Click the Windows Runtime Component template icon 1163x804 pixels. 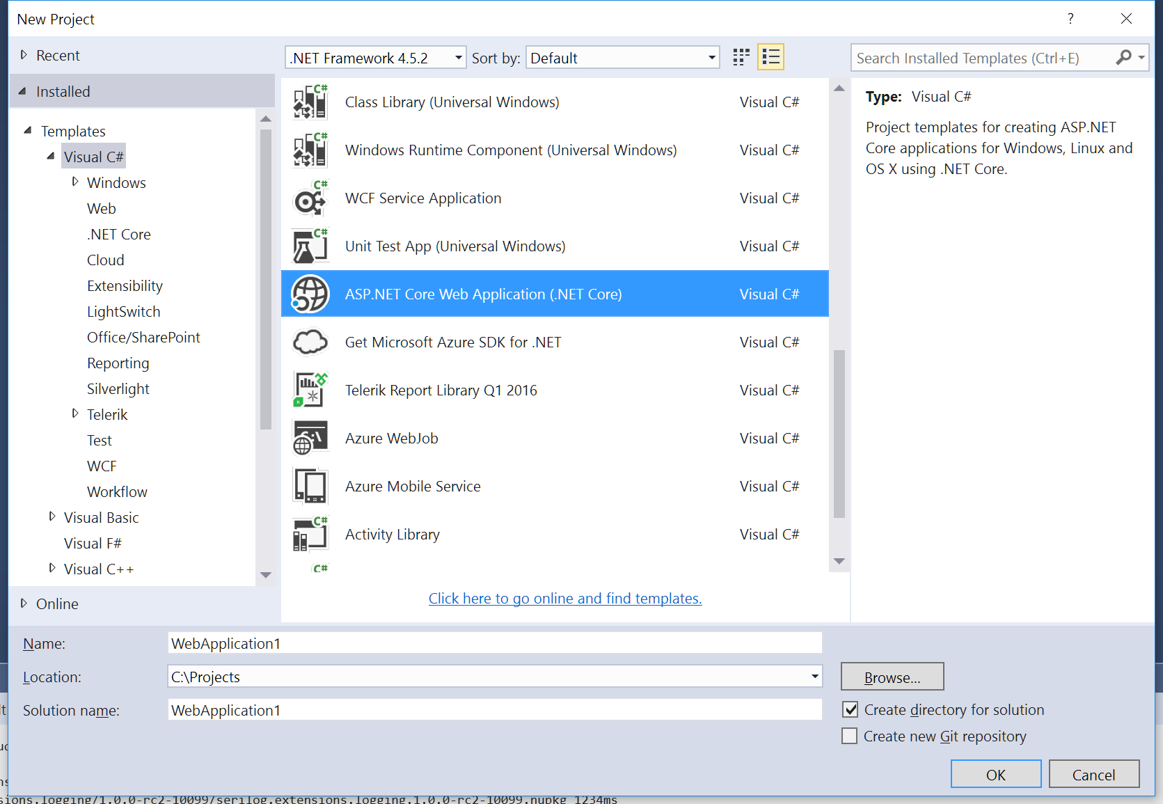click(x=310, y=150)
